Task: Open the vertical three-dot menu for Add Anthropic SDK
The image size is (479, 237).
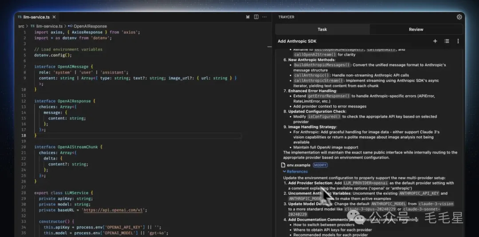Action: tap(458, 41)
